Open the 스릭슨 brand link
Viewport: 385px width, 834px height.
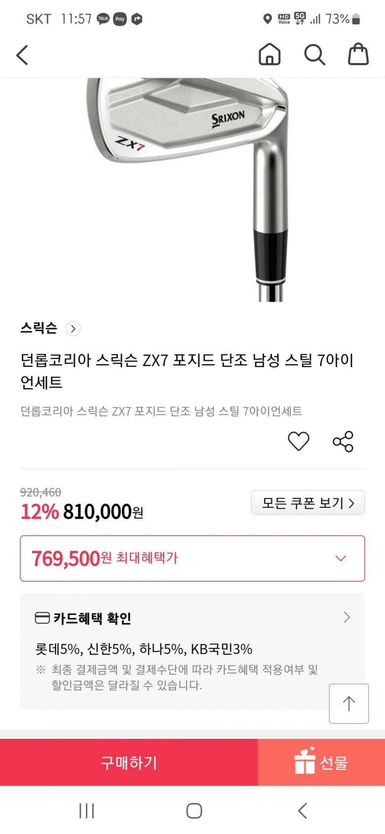[x=39, y=328]
